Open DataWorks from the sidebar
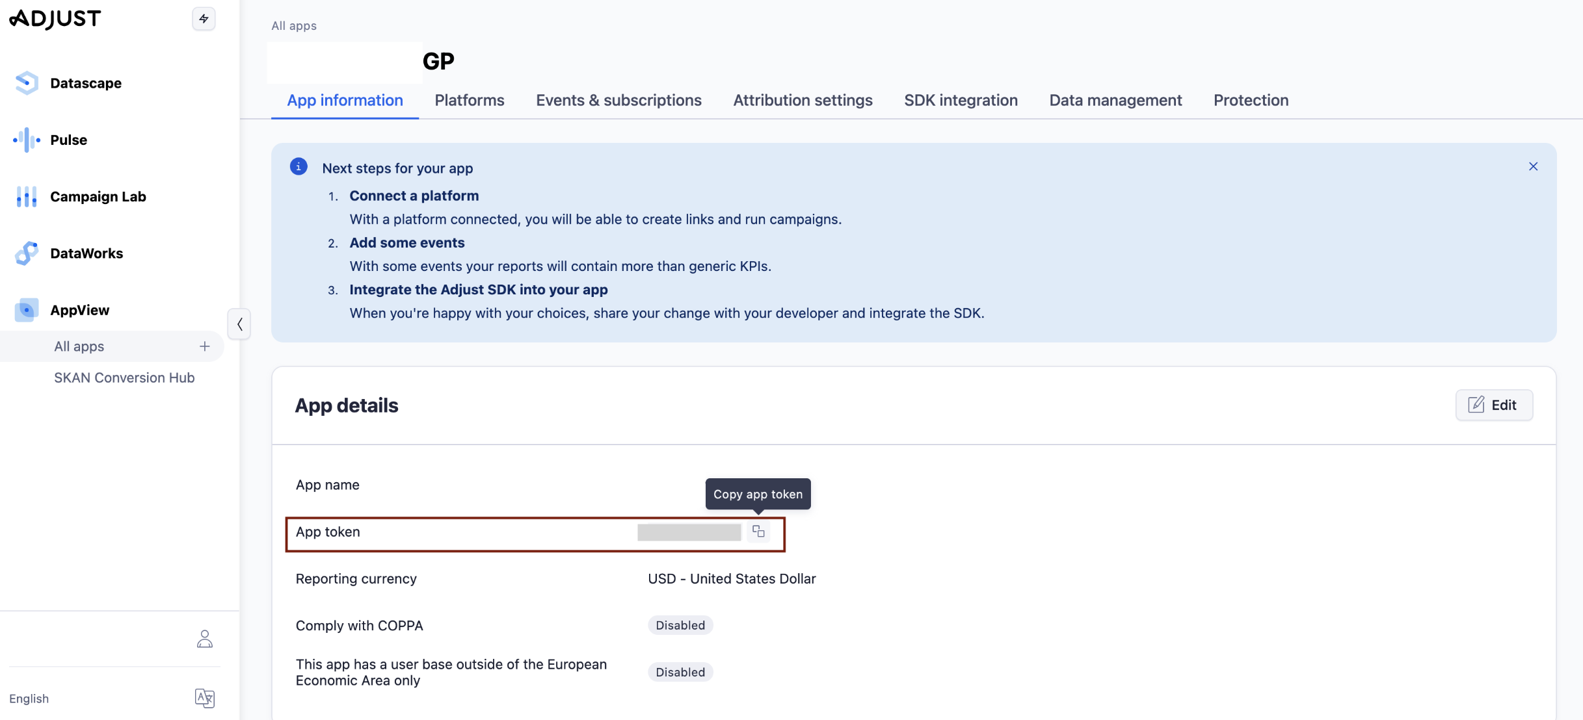 pos(26,253)
